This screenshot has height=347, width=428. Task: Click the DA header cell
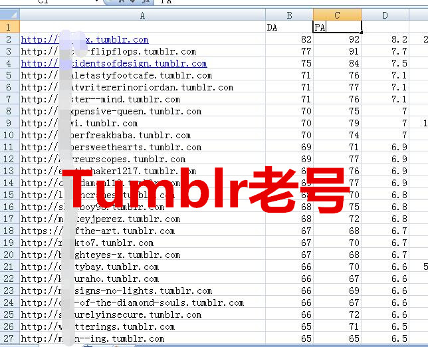pyautogui.click(x=289, y=27)
